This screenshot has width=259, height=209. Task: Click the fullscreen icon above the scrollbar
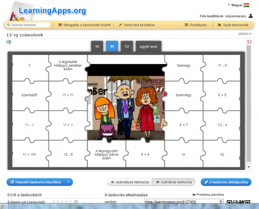click(x=249, y=42)
